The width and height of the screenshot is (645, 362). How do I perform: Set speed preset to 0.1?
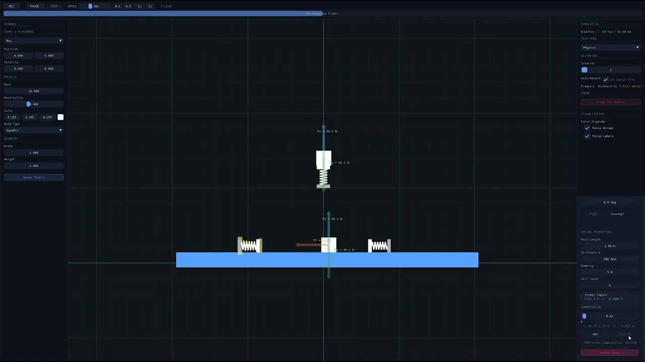(x=117, y=6)
